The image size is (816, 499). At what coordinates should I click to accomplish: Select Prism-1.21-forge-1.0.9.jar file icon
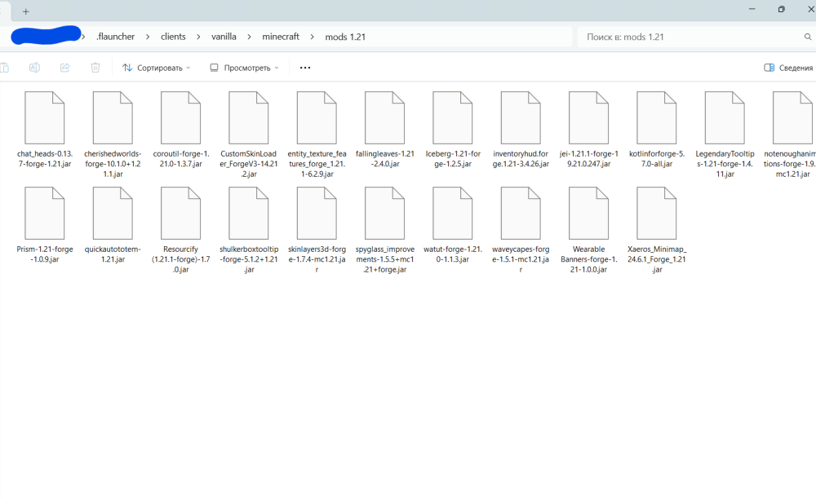pyautogui.click(x=45, y=214)
